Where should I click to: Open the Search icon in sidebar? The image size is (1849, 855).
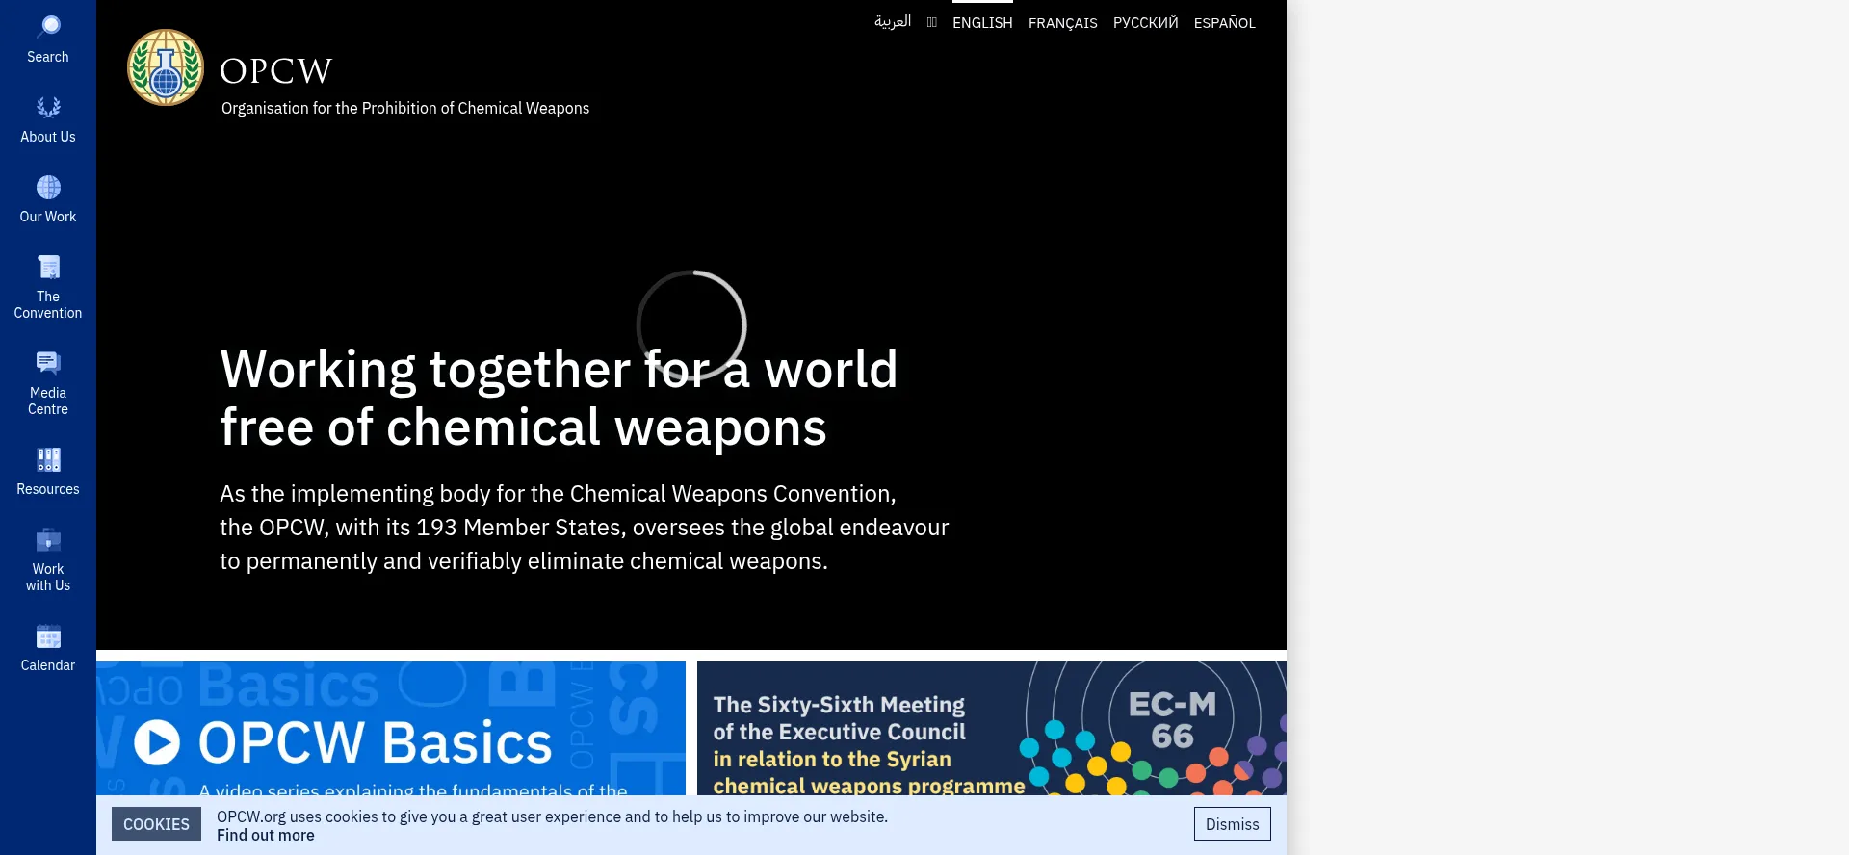(x=48, y=27)
